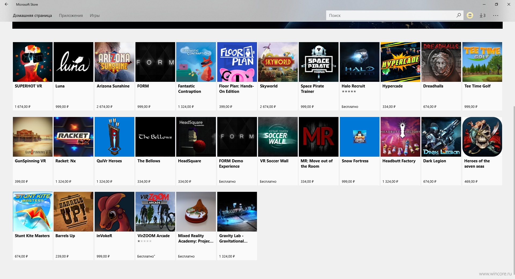Viewport: 515px width, 279px height.
Task: Open Barrels Up game tile
Action: [73, 226]
